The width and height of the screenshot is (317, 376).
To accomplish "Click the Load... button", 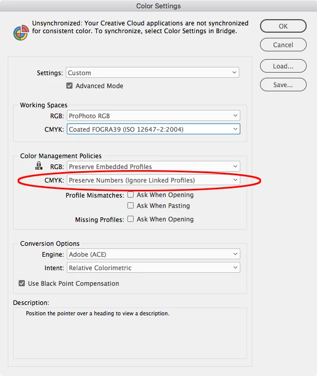I will pos(283,66).
